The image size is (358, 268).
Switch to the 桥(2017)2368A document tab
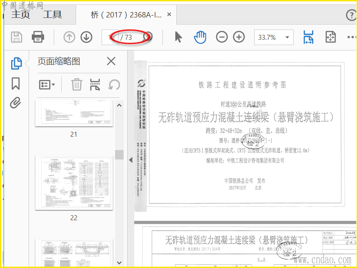126,15
